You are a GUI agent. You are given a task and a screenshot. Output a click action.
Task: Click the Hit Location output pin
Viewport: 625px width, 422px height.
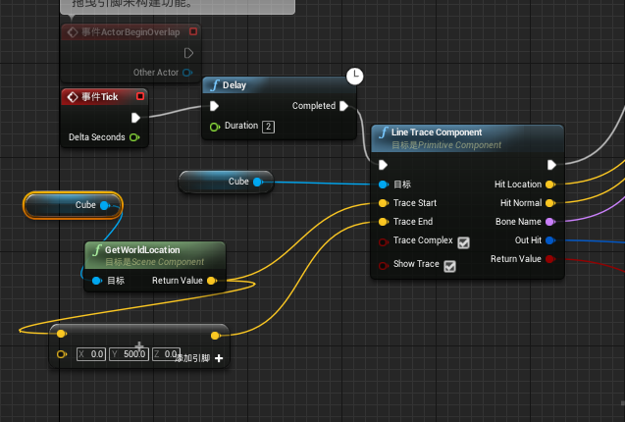[x=549, y=185]
